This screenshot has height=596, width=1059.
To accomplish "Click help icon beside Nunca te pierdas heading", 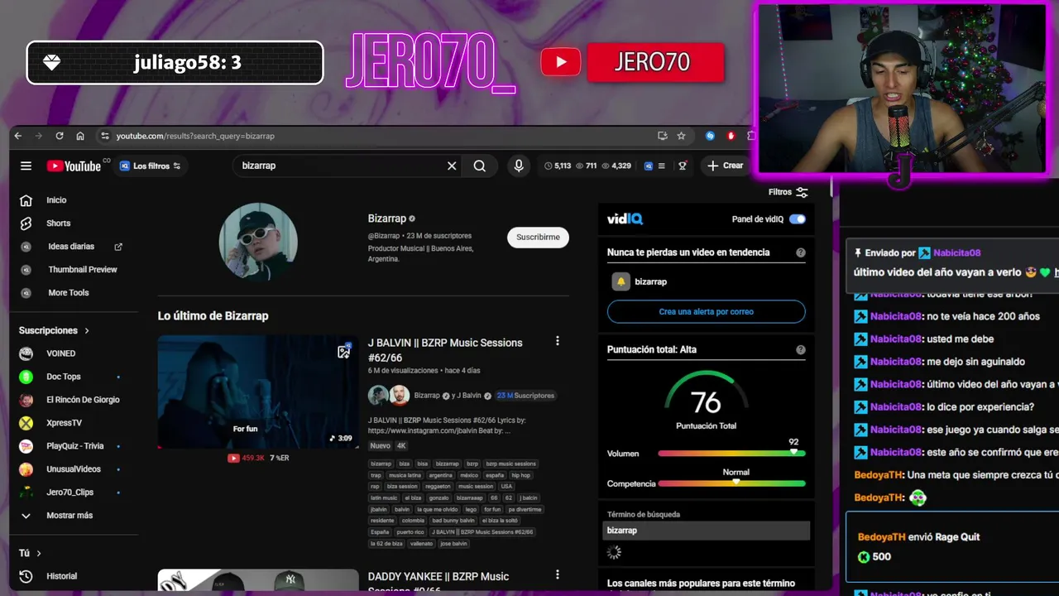I will [801, 252].
